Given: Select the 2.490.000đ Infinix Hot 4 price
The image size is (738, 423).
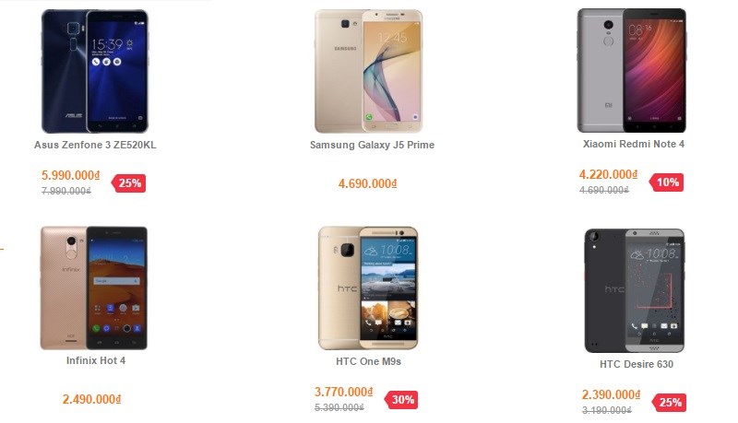Looking at the screenshot, I should pyautogui.click(x=91, y=399).
